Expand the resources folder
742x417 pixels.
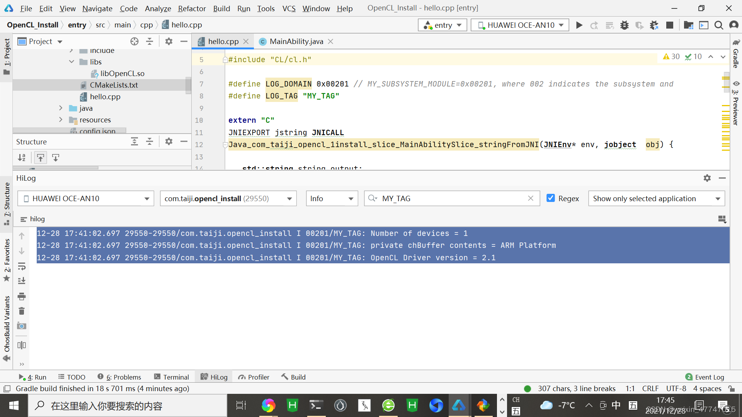click(x=61, y=120)
